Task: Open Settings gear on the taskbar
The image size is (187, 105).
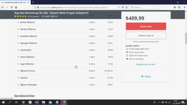Action: (23, 102)
